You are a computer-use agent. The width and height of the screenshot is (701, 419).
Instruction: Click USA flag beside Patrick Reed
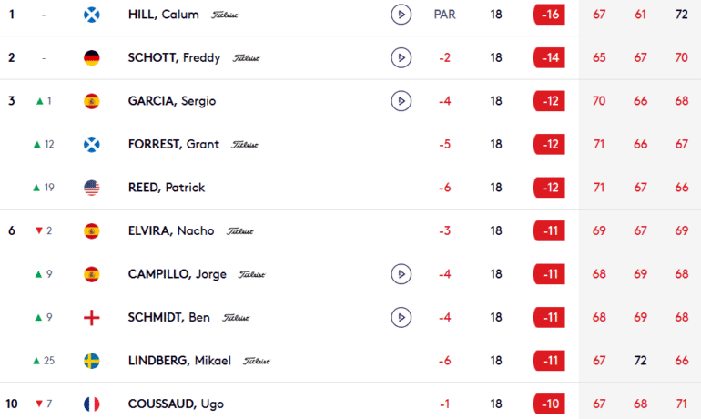[x=91, y=188]
